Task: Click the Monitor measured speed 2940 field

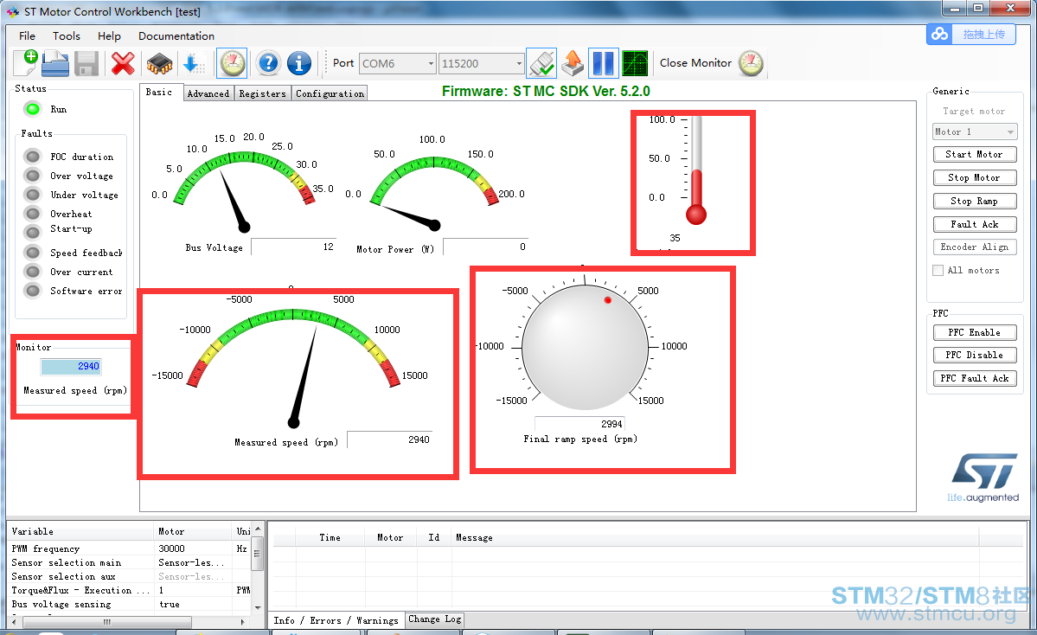Action: (x=71, y=367)
